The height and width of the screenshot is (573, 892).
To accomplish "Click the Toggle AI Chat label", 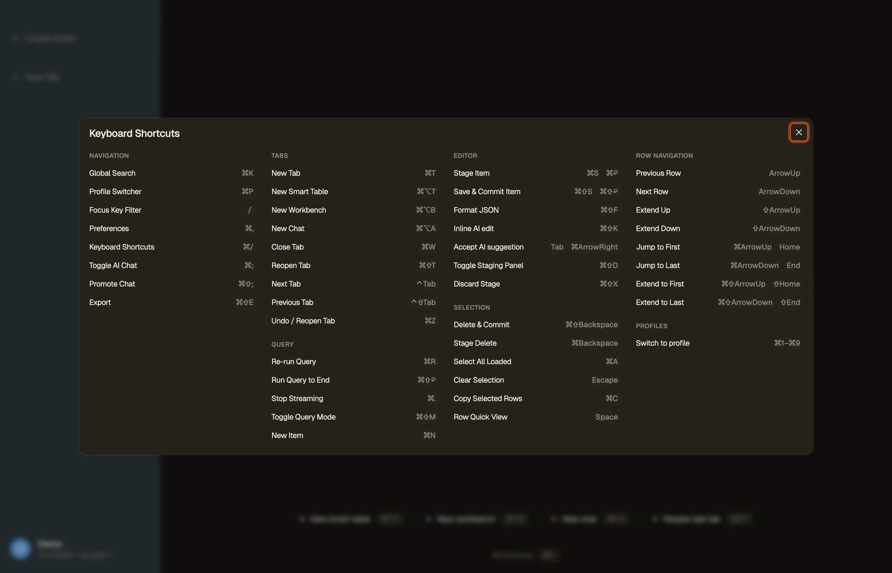I will [x=113, y=265].
